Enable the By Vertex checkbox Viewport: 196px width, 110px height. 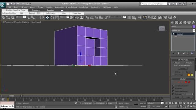(173, 88)
